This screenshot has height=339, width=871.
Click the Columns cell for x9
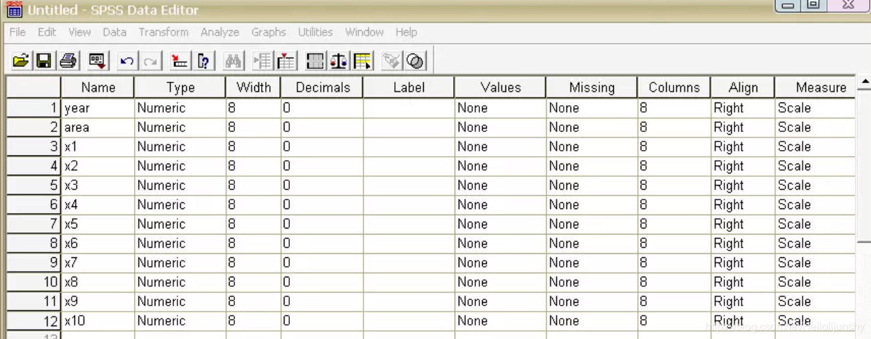674,301
